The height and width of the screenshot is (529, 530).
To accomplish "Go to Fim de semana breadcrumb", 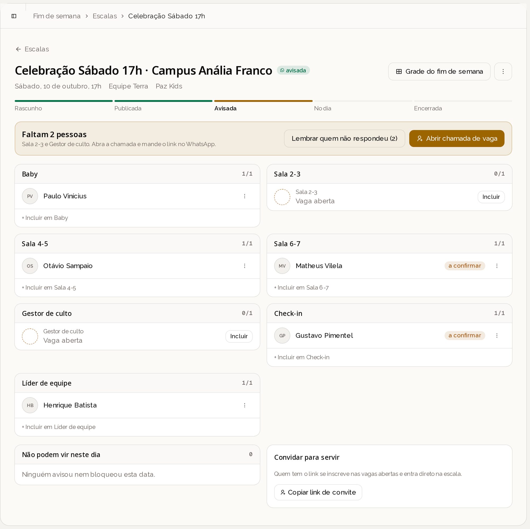I will (x=57, y=16).
